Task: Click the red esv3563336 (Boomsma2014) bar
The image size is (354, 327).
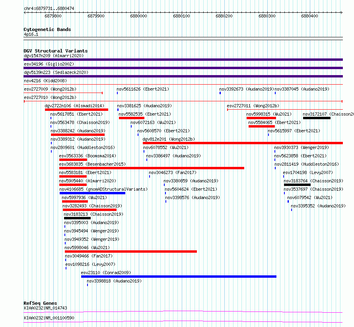Action: coord(73,160)
